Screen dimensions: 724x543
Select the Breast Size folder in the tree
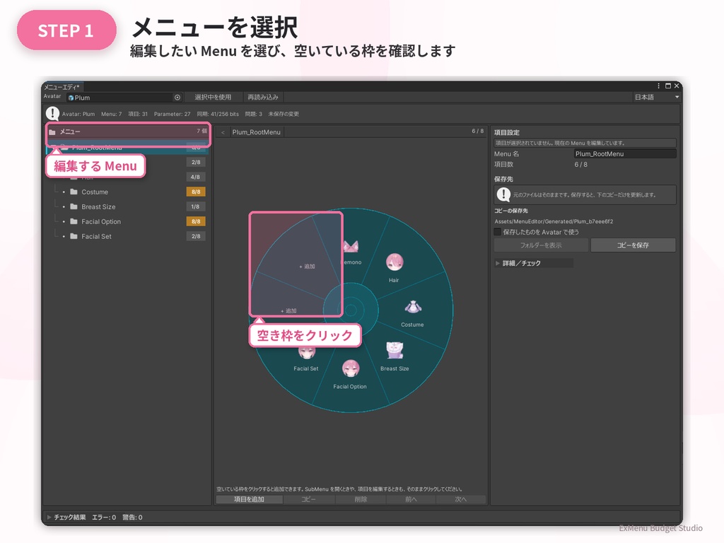(x=127, y=206)
